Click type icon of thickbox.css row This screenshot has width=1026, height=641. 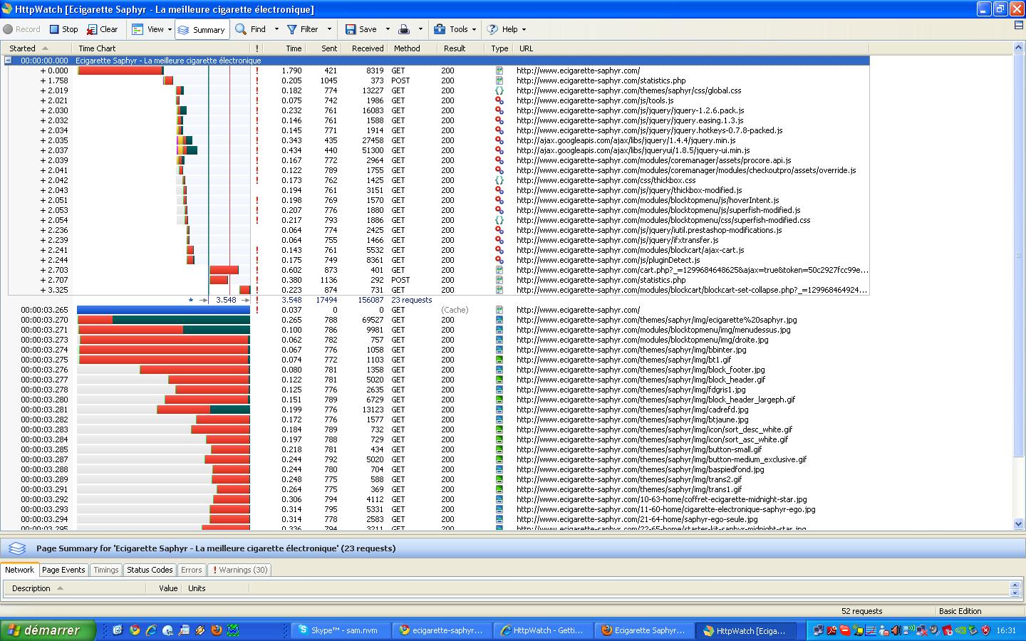(x=499, y=180)
